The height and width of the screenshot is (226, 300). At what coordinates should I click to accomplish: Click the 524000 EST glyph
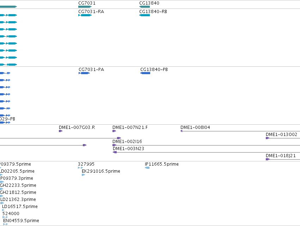click(5, 217)
